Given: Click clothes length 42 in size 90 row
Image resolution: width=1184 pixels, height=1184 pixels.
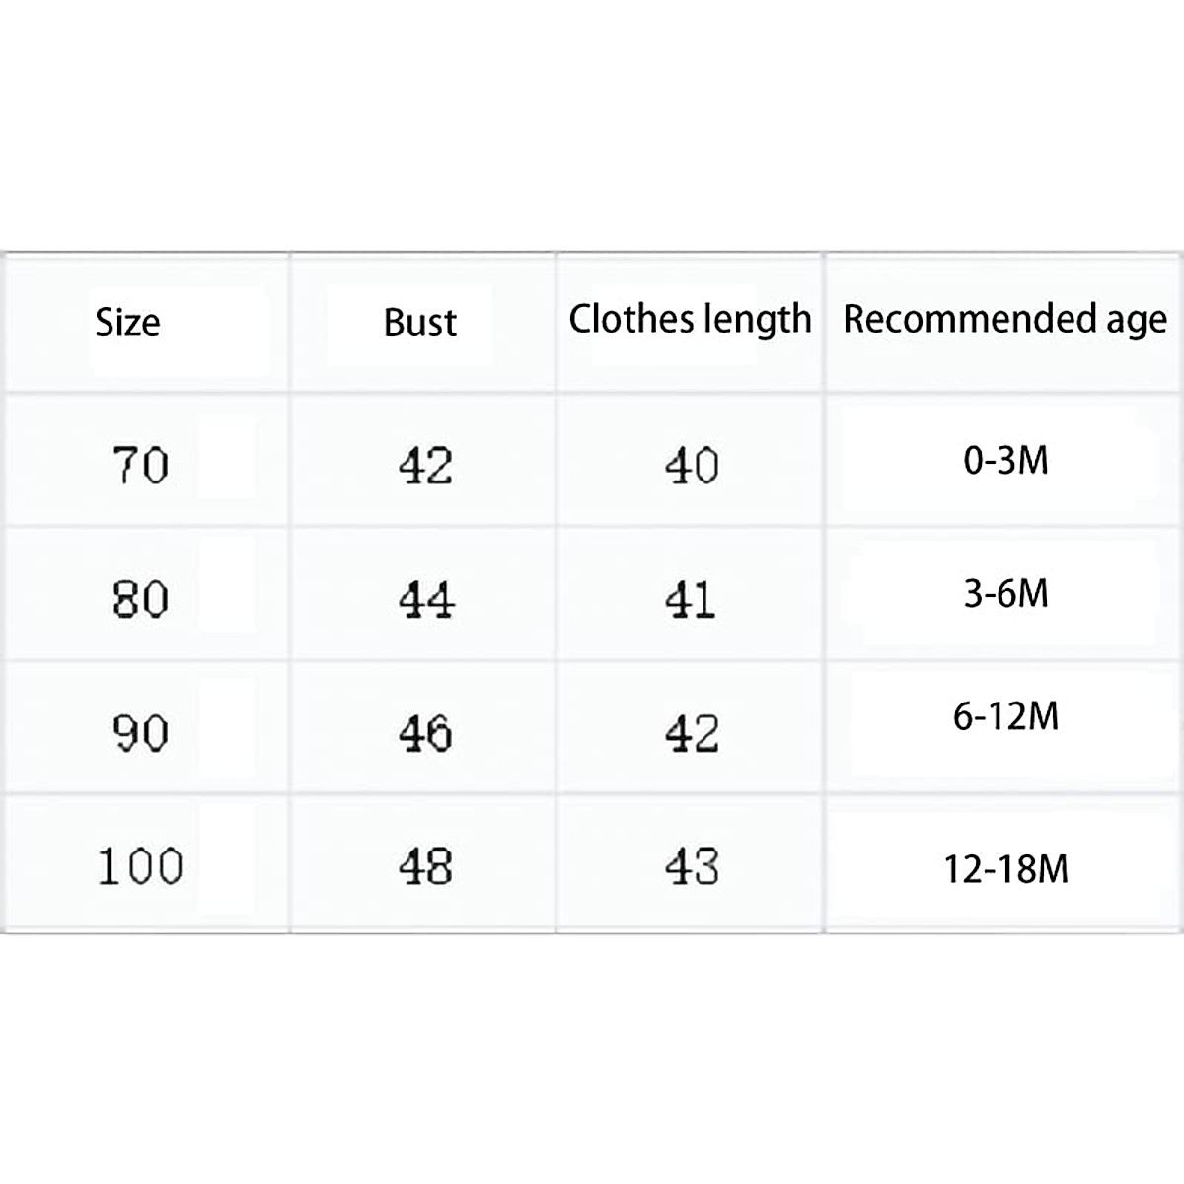Looking at the screenshot, I should pos(691,733).
